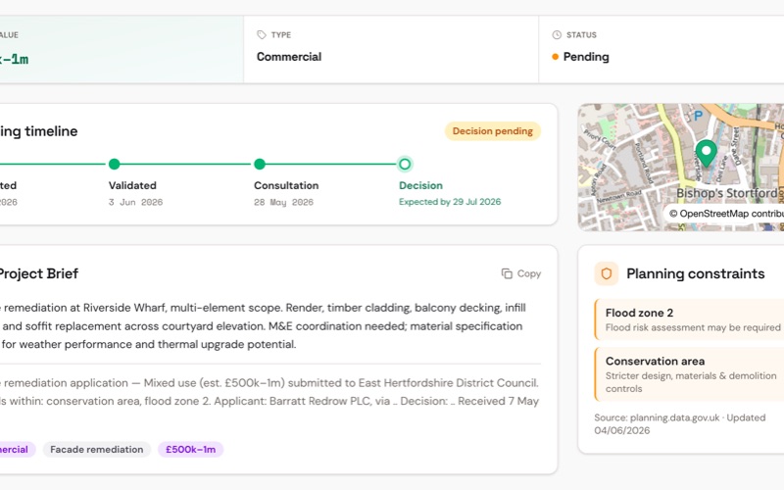Click the Copy button label
Image resolution: width=784 pixels, height=490 pixels.
tap(529, 273)
